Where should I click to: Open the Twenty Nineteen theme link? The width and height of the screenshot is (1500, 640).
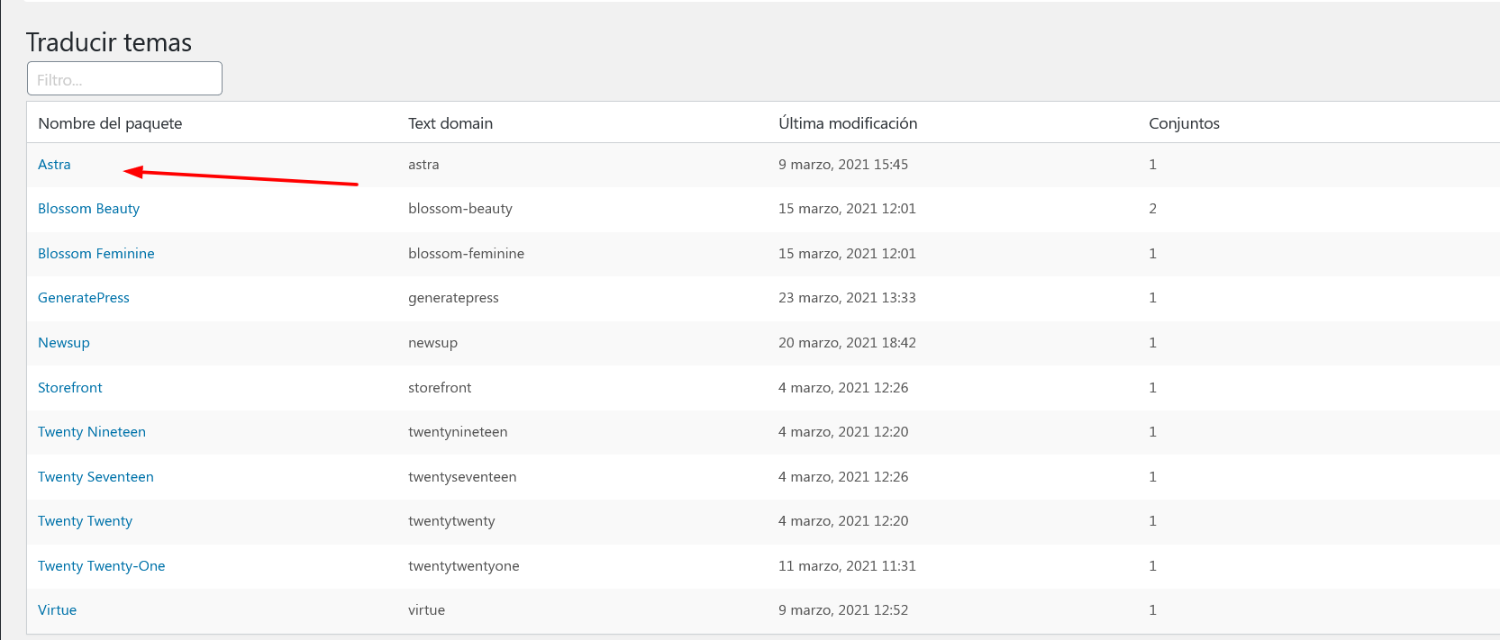92,432
